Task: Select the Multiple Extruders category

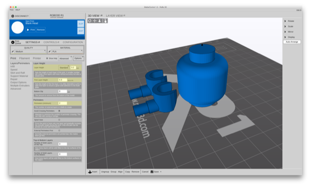Action: (20, 85)
